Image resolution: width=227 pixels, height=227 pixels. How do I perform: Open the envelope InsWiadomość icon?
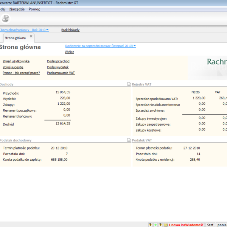[165, 225]
